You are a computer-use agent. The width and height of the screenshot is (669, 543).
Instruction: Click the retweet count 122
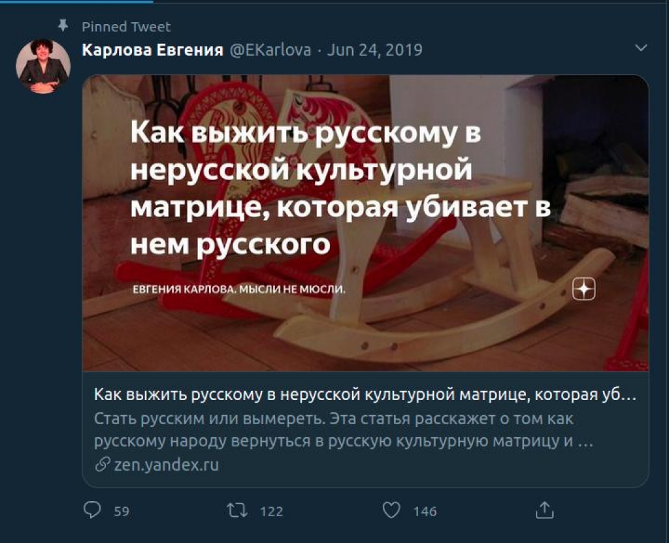point(271,511)
